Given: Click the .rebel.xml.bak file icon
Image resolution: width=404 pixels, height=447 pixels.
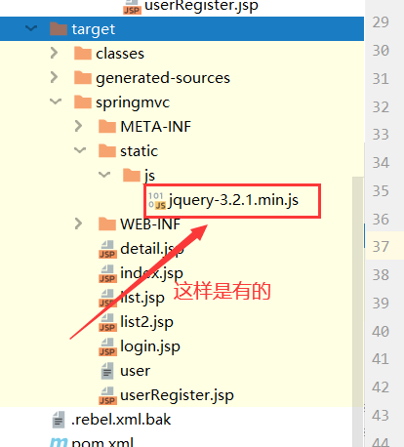Looking at the screenshot, I should (x=59, y=420).
